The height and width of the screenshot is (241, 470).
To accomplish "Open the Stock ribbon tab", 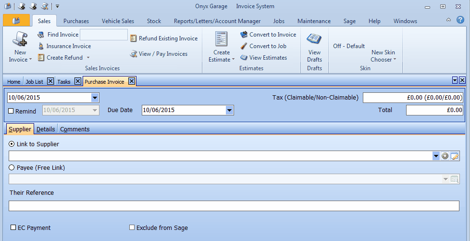I will [154, 21].
